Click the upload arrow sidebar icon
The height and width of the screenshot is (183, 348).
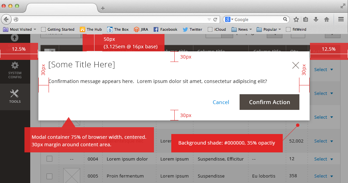(15, 38)
